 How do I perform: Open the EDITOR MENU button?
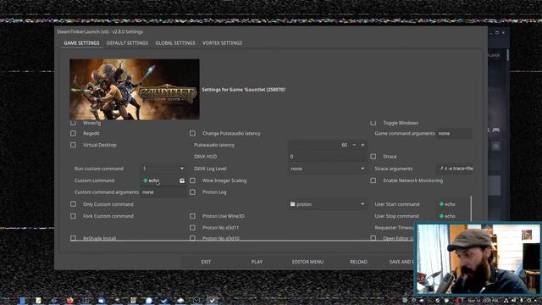tap(307, 262)
